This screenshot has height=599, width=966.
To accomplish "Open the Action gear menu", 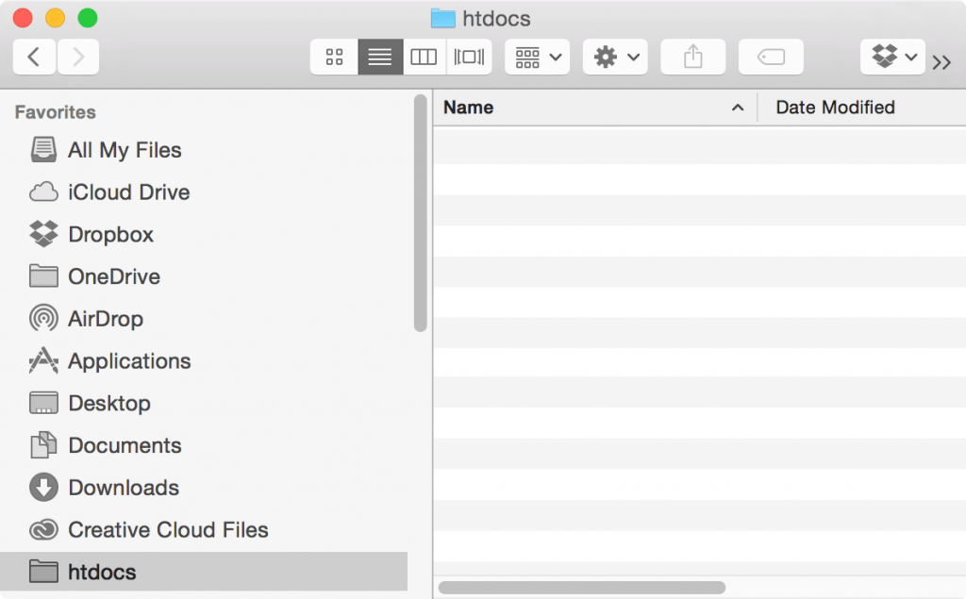I will (615, 58).
